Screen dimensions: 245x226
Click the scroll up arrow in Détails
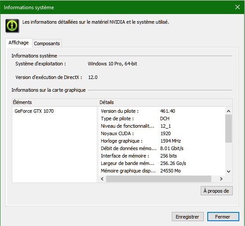tap(228, 111)
